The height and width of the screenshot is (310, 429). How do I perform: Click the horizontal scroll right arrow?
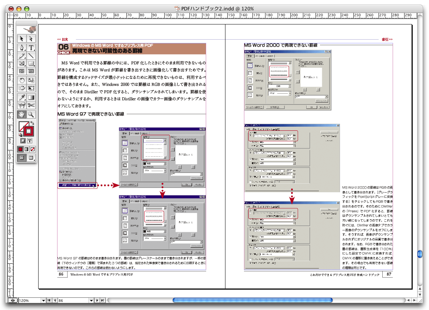[415, 300]
